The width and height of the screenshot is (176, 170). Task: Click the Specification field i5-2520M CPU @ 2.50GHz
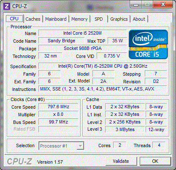(x=103, y=66)
